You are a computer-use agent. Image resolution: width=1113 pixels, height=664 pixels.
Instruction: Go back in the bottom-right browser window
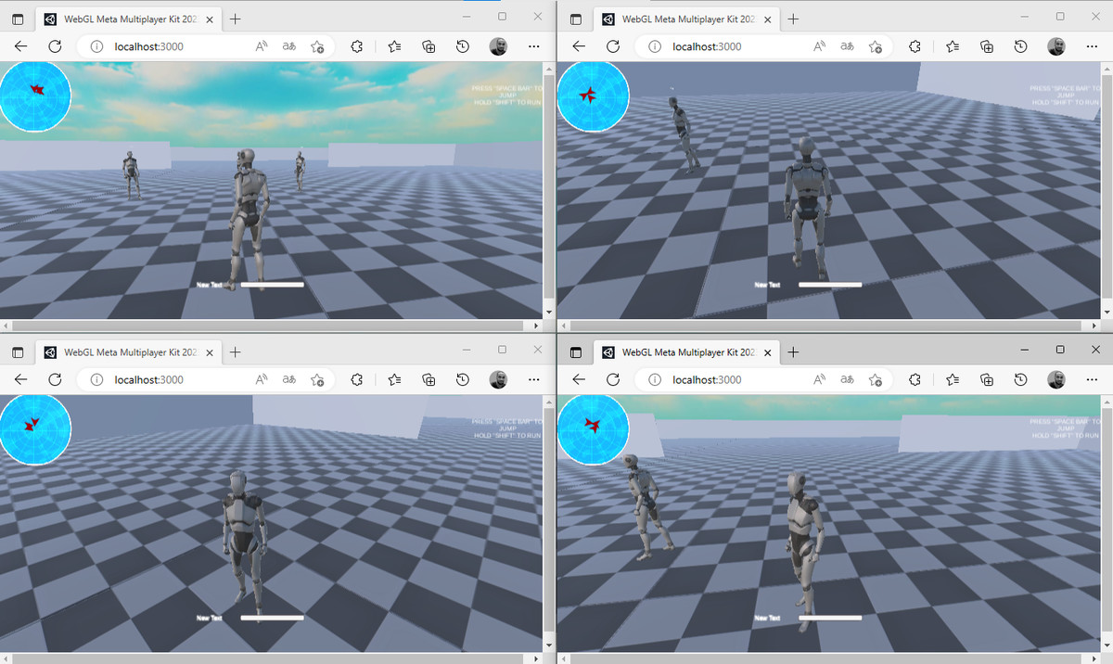point(580,379)
